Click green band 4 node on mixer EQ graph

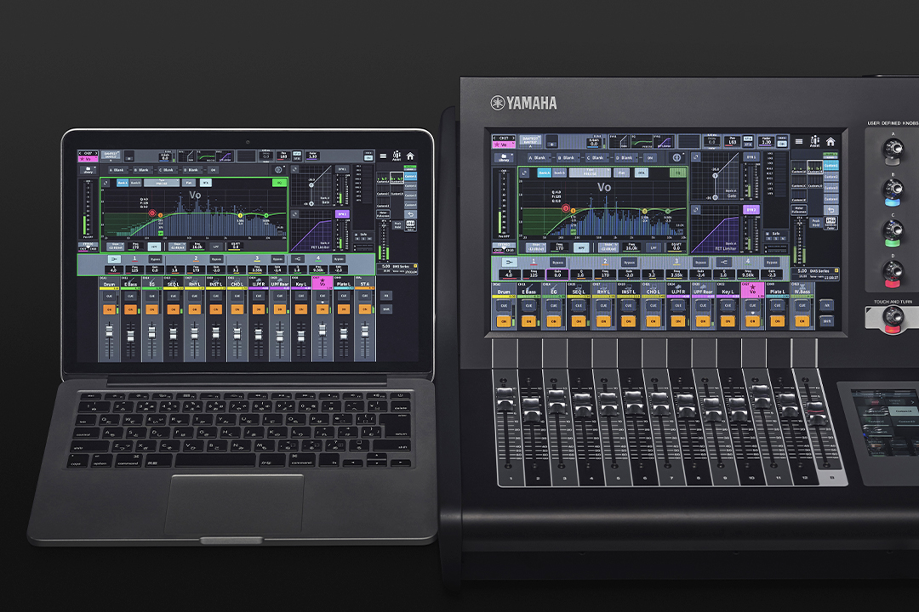(x=668, y=211)
